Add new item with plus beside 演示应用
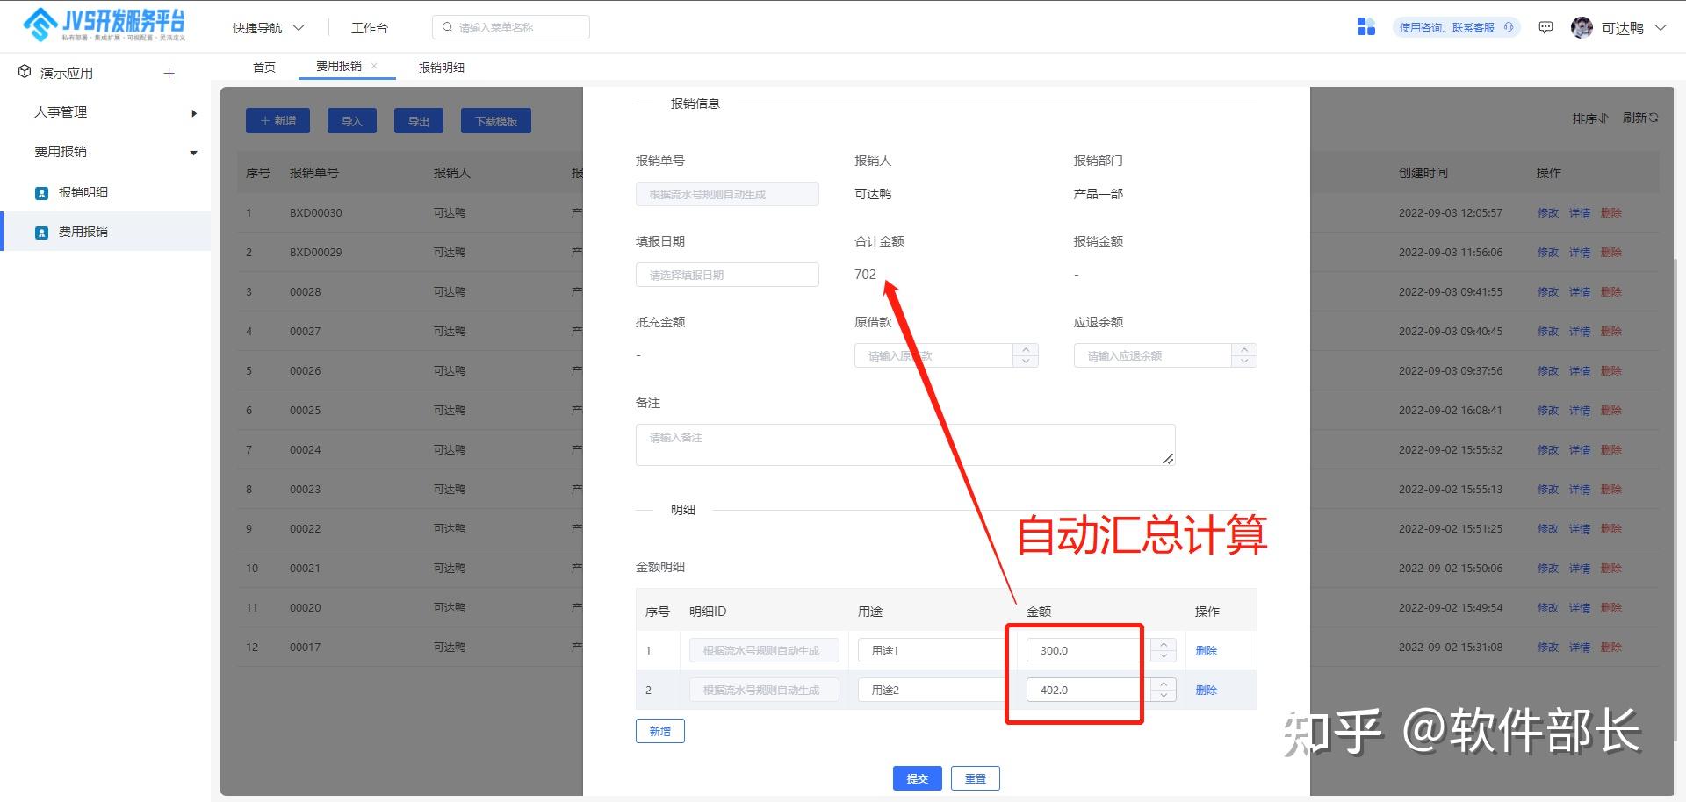The width and height of the screenshot is (1686, 802). [x=169, y=73]
